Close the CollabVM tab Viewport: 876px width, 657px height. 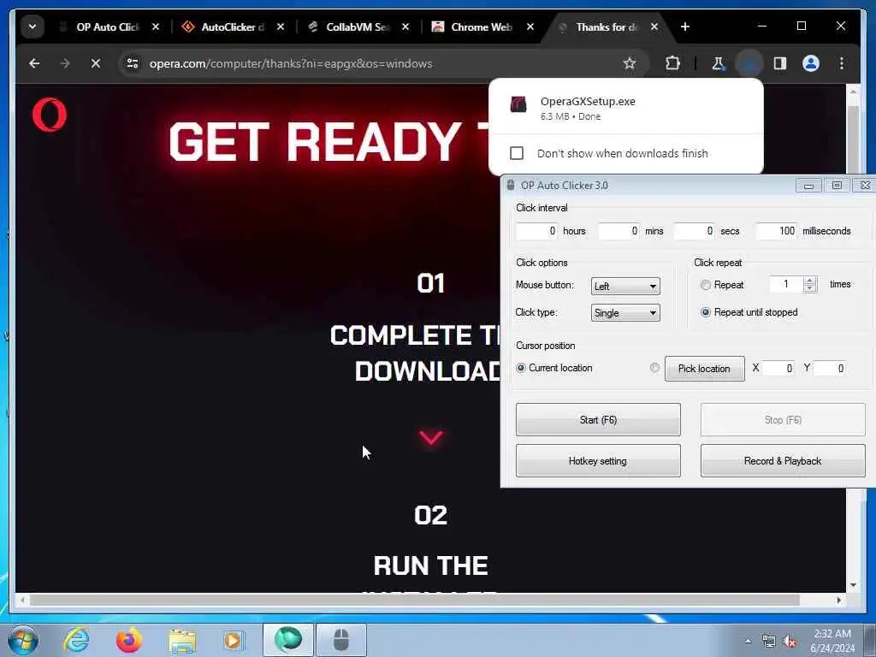[x=405, y=27]
